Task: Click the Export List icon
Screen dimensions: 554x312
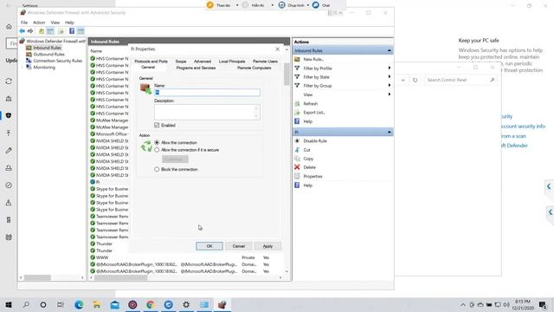Action: pos(297,113)
